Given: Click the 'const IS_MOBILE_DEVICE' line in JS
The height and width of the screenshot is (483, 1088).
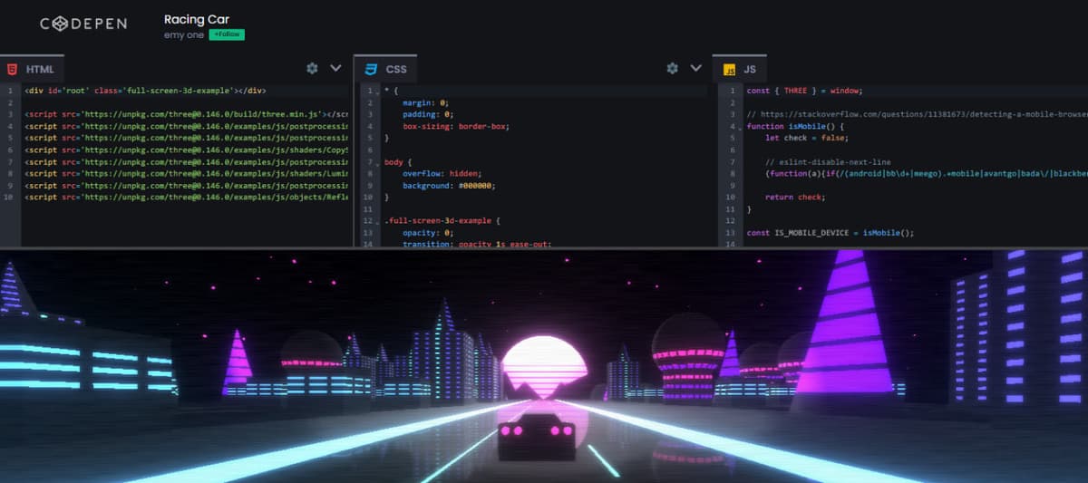Looking at the screenshot, I should (x=831, y=233).
